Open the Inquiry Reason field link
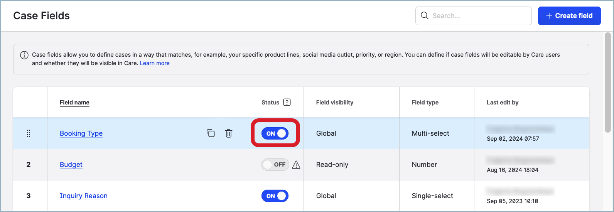614x212 pixels. (x=83, y=196)
